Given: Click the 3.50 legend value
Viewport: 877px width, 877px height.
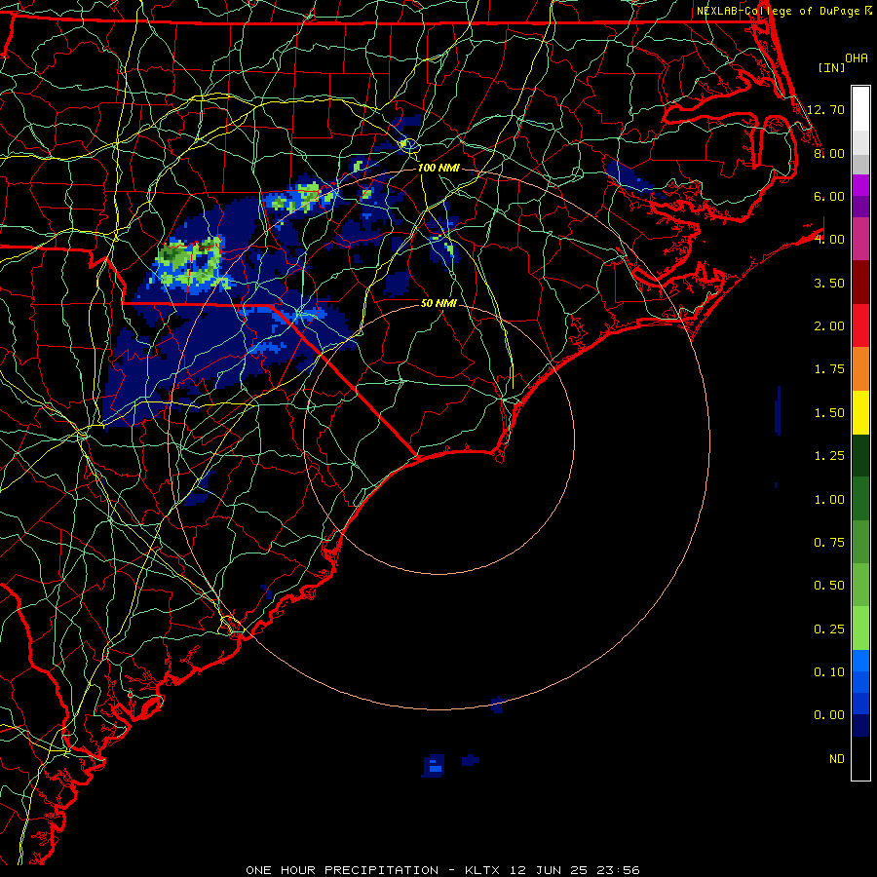Looking at the screenshot, I should pos(829,283).
